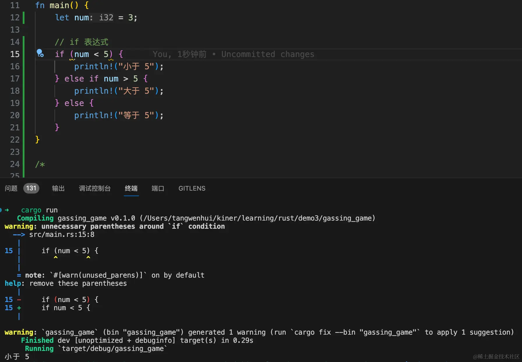Open the 问题 problems tab
522x362 pixels.
pyautogui.click(x=11, y=188)
